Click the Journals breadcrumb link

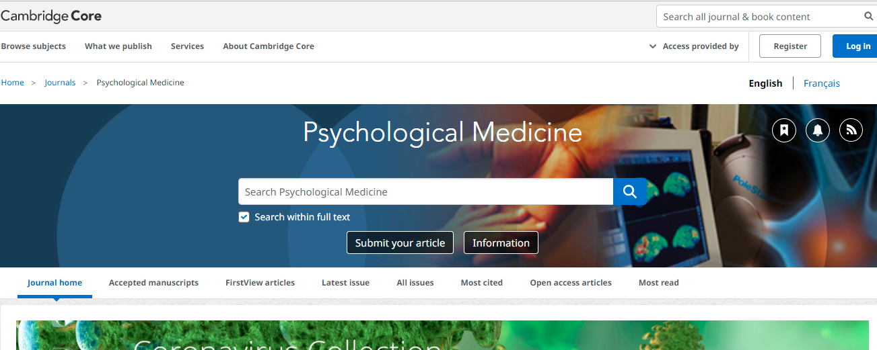(60, 83)
